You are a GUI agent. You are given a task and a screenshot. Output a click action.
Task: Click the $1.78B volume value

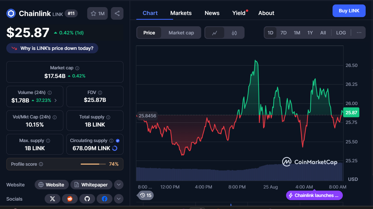point(20,100)
